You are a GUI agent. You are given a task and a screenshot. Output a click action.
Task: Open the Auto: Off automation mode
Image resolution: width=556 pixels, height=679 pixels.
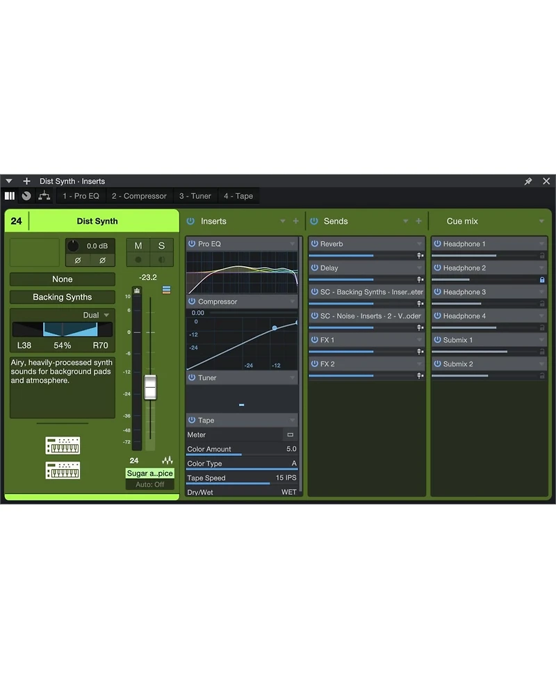[150, 484]
